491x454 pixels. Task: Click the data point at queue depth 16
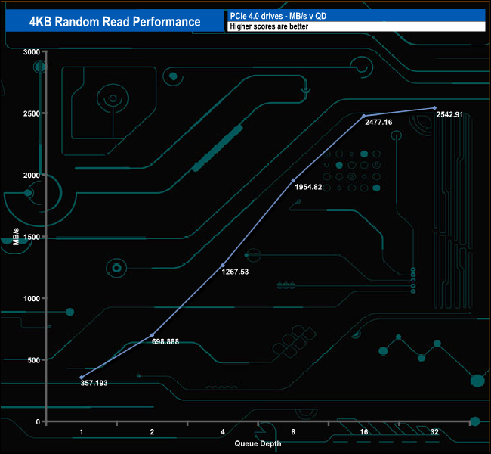tap(364, 116)
